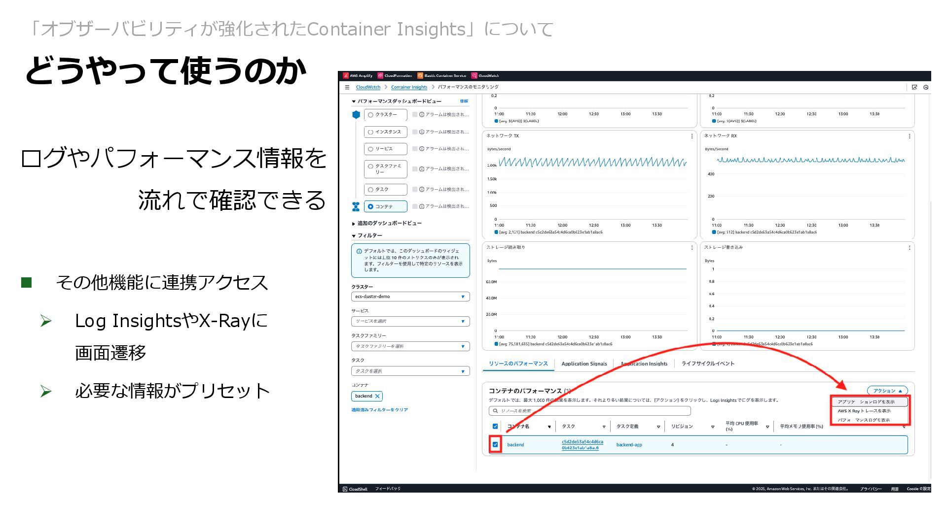Open the CloudWatch service shortcut in the top bar
Image resolution: width=947 pixels, height=532 pixels.
click(485, 76)
